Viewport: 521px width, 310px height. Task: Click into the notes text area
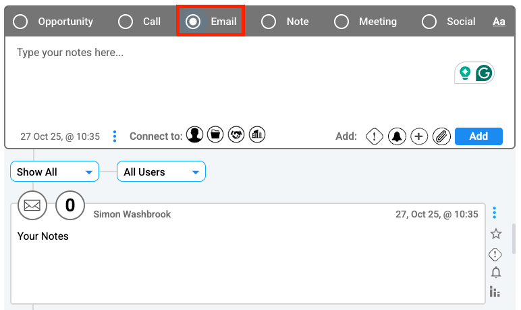pos(229,81)
